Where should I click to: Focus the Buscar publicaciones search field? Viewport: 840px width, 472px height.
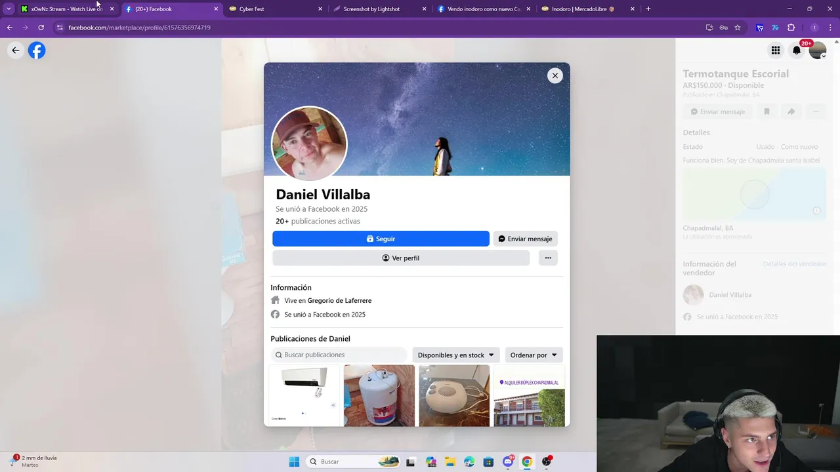pos(339,355)
